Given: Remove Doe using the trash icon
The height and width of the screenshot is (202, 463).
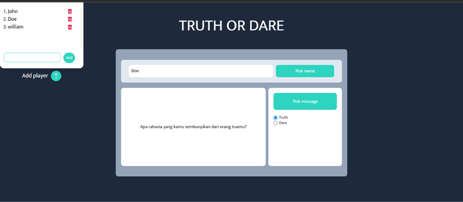Looking at the screenshot, I should tap(70, 19).
